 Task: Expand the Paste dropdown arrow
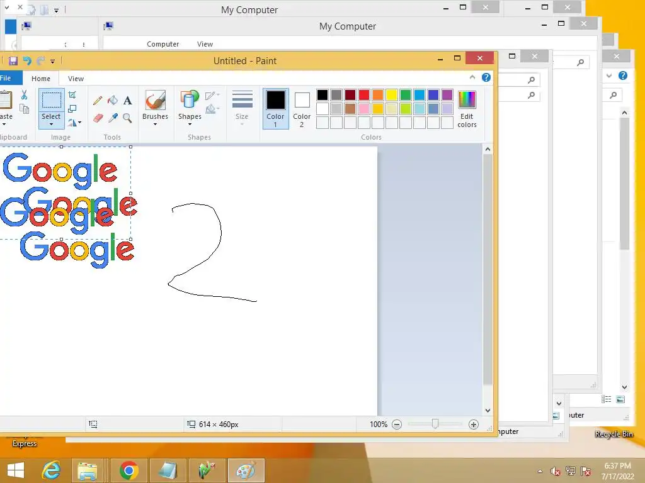point(4,125)
